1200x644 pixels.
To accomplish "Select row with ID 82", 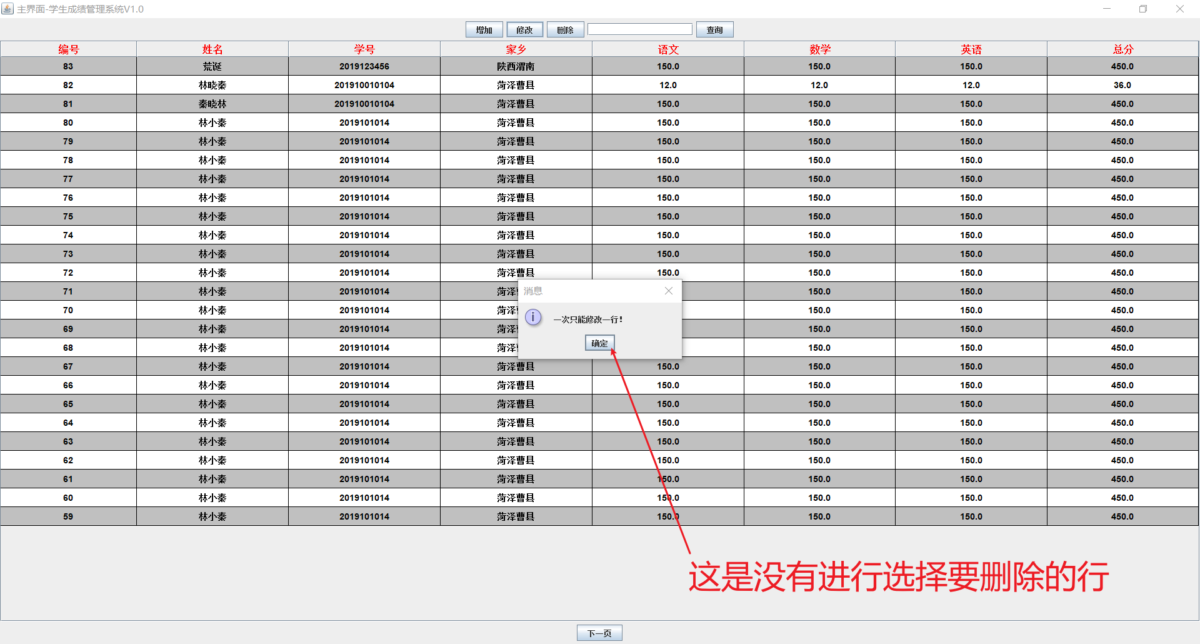I will coord(599,85).
